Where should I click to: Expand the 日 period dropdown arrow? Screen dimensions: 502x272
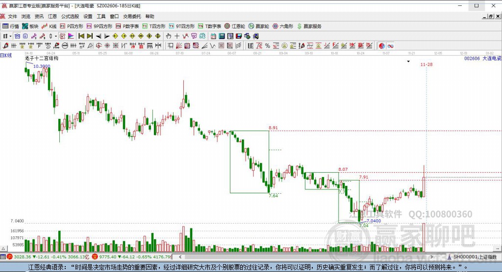(10, 36)
